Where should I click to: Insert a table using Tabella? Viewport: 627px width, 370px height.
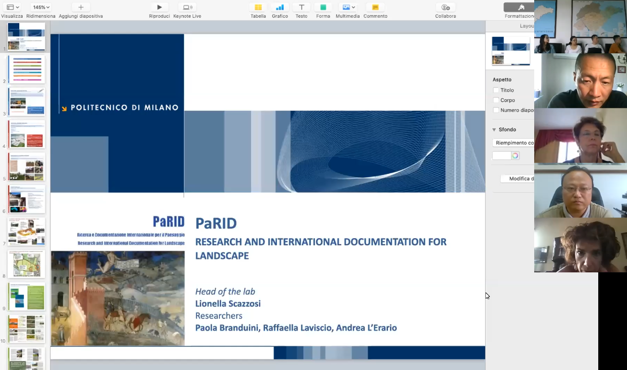click(x=258, y=8)
